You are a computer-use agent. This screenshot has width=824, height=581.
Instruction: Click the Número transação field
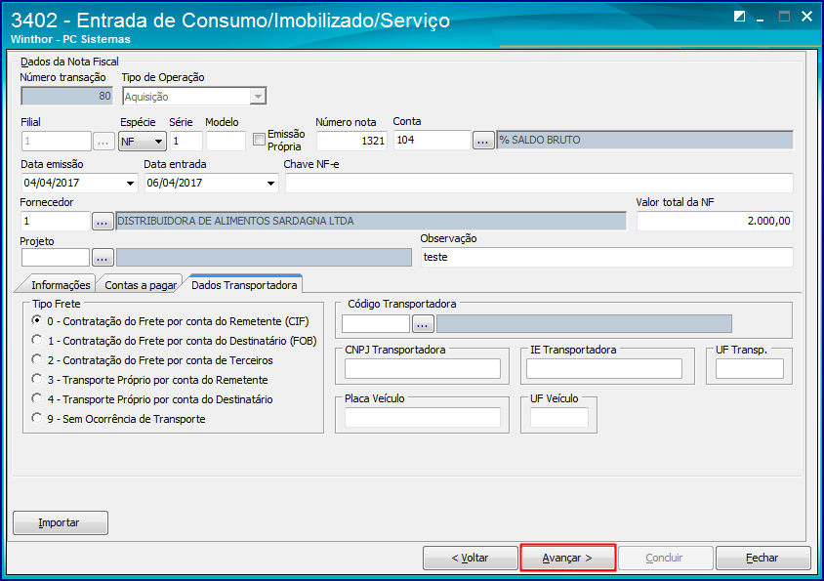click(66, 97)
